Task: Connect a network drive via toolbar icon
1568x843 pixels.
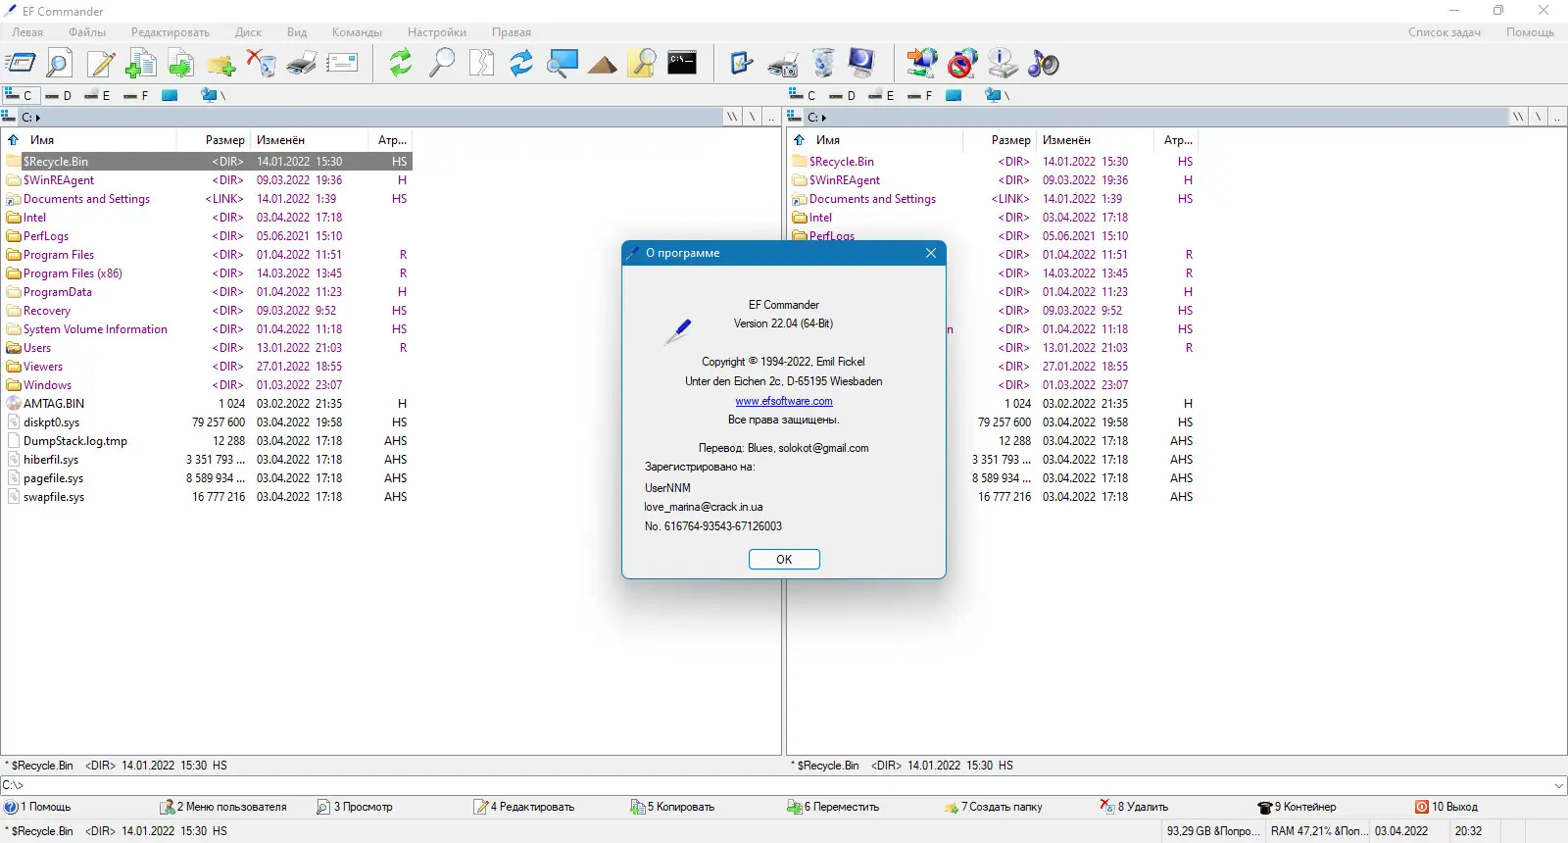Action: click(x=922, y=64)
